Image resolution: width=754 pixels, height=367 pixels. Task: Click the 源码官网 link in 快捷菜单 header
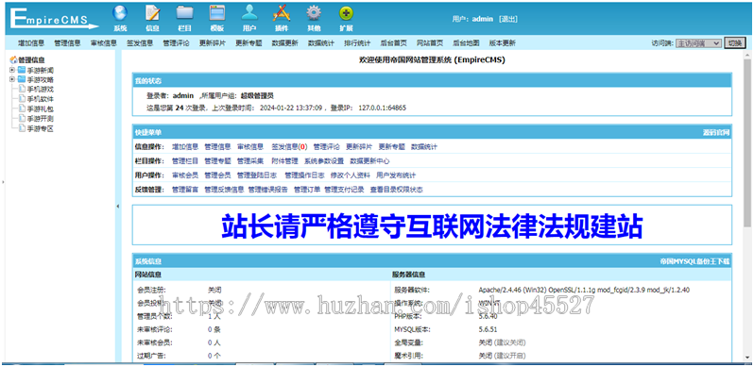click(x=716, y=132)
